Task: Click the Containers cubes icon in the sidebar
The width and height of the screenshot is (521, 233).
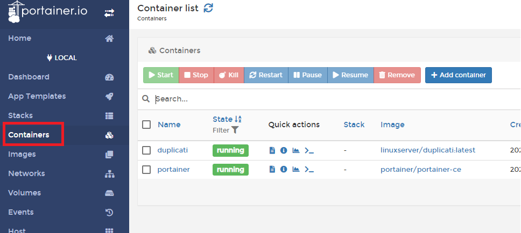Action: click(109, 135)
